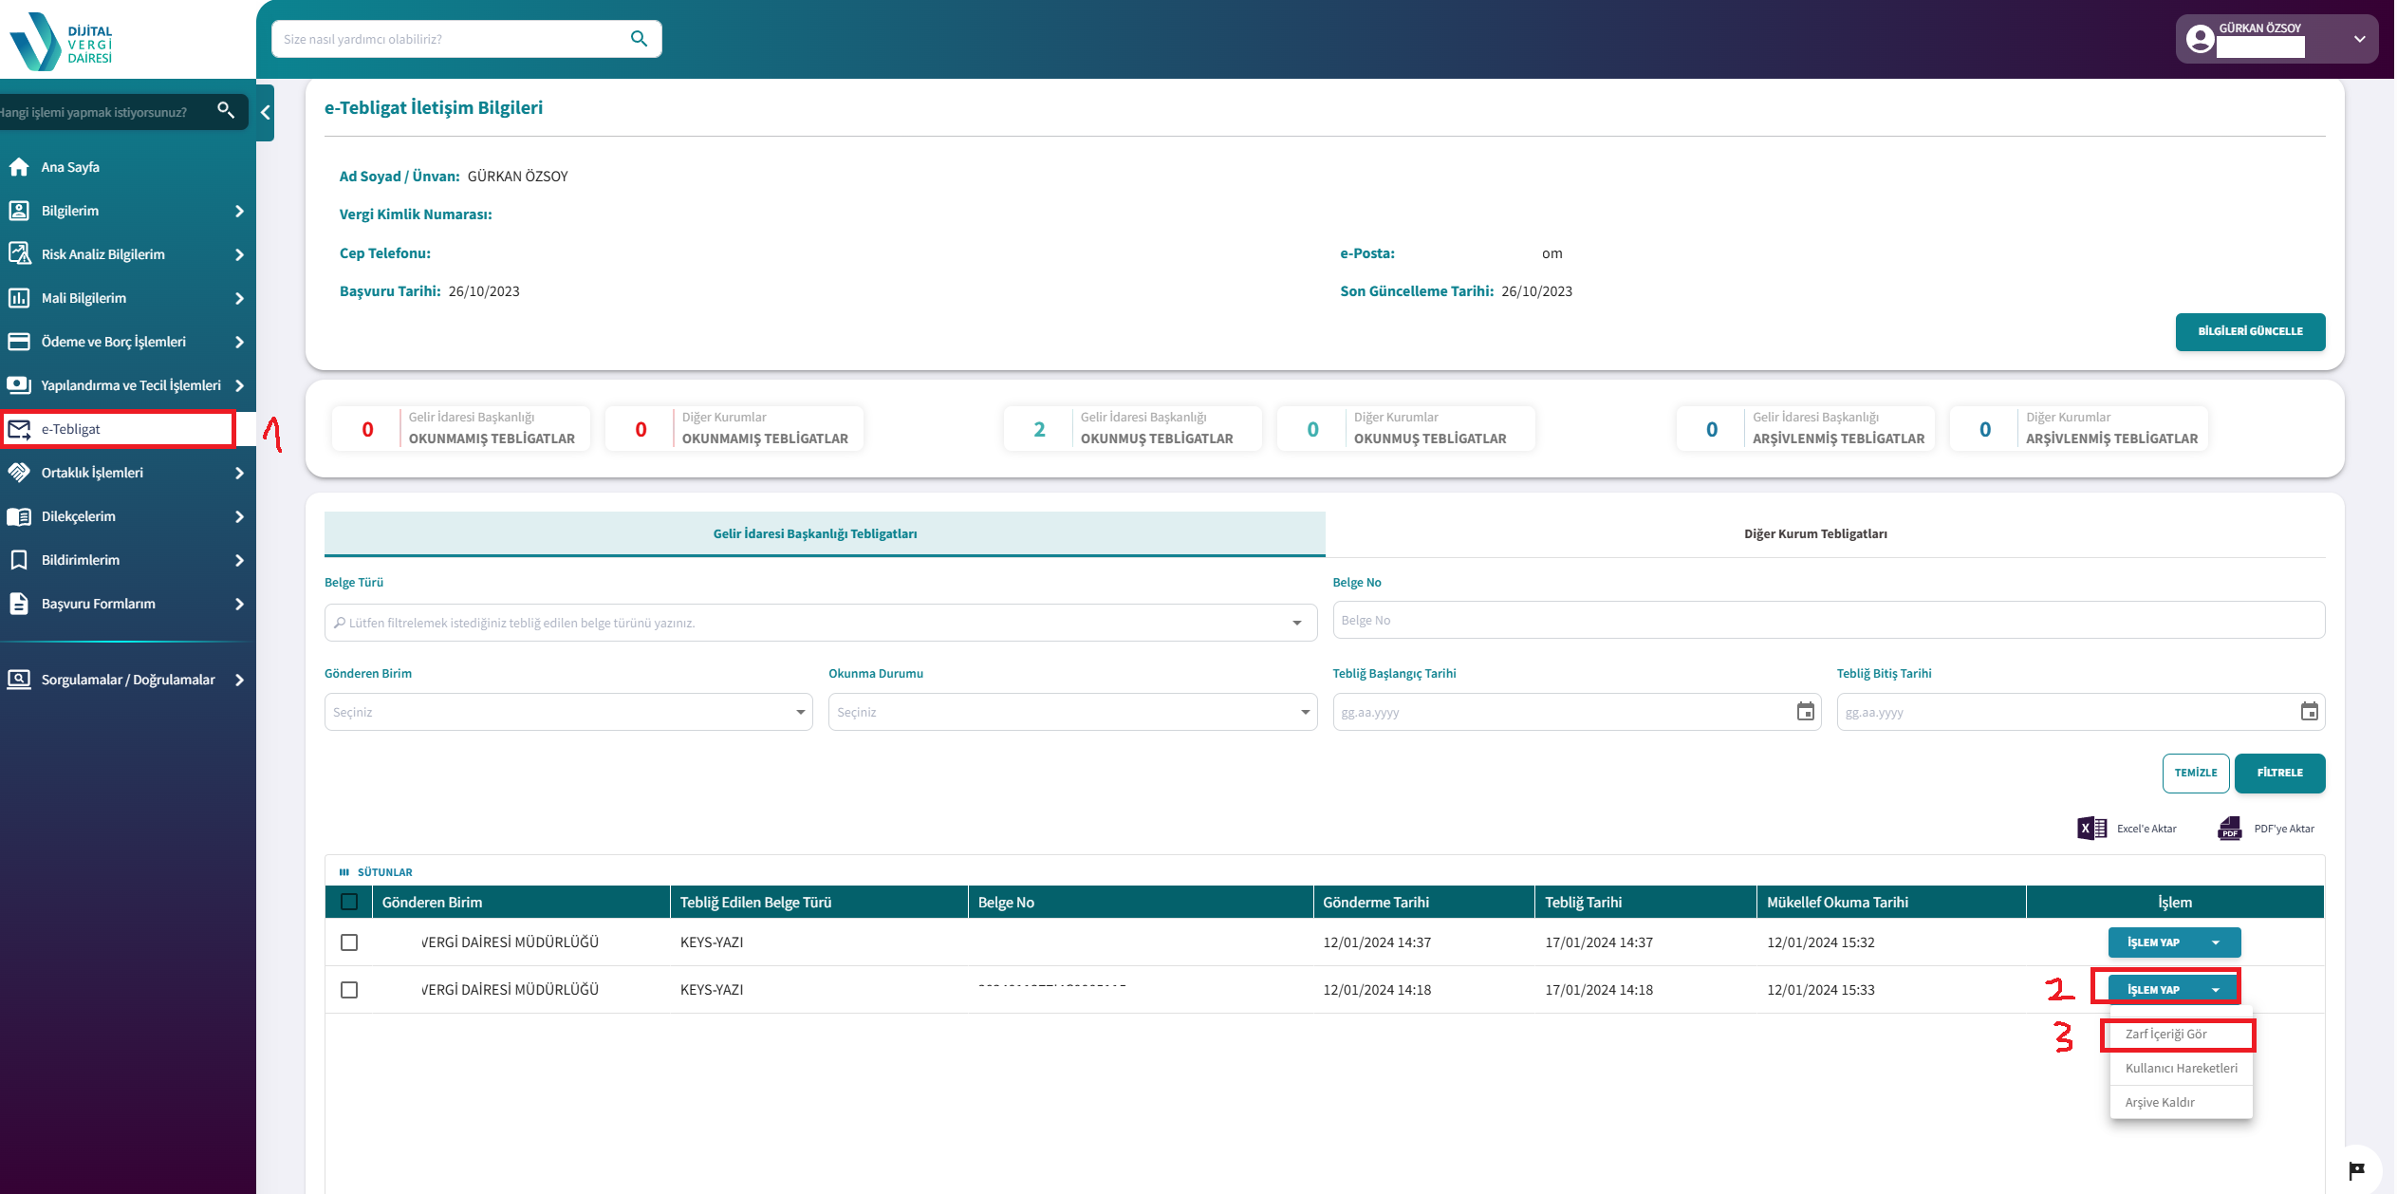Click the e-Tebligat envelope icon in sidebar
Viewport: 2397px width, 1194px height.
tap(19, 429)
